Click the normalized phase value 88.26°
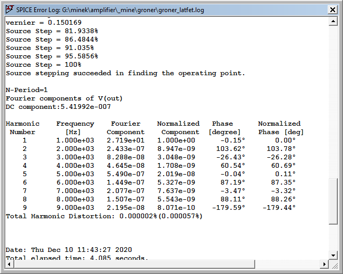The height and width of the screenshot is (274, 343). (283, 199)
